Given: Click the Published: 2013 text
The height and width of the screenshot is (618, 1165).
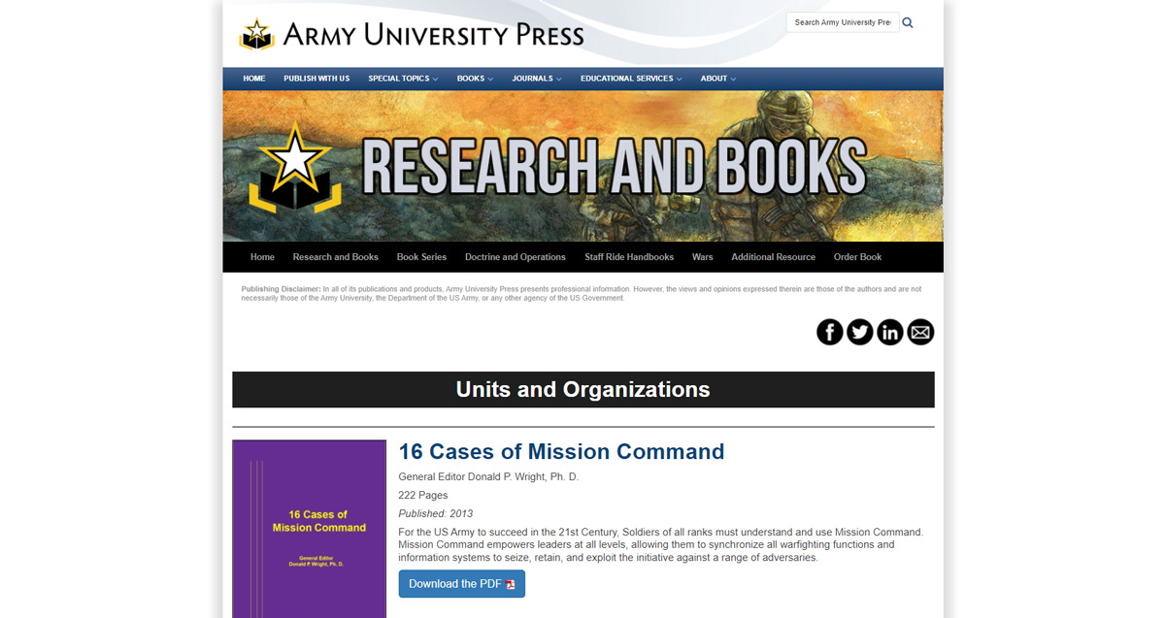Looking at the screenshot, I should (436, 513).
